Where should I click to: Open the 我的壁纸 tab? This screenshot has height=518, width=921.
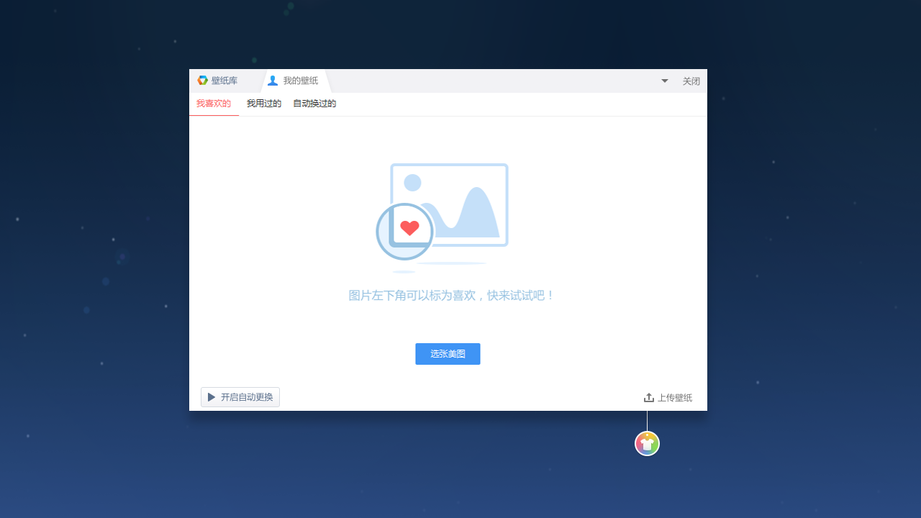point(299,81)
